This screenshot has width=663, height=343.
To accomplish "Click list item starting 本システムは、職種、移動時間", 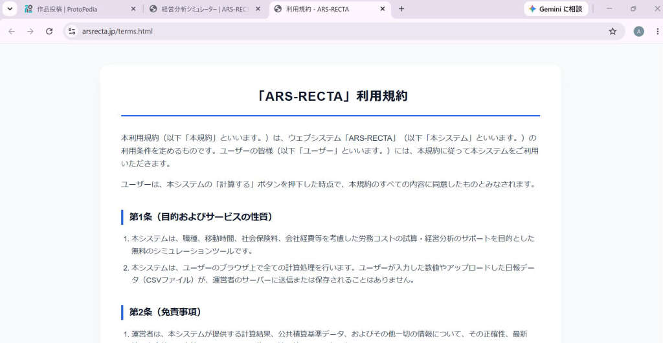I will coord(332,245).
